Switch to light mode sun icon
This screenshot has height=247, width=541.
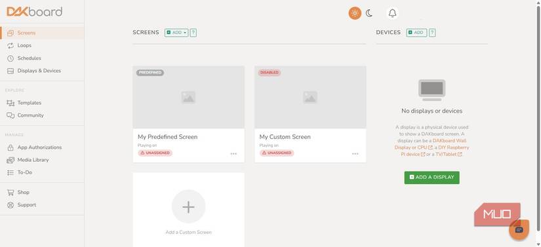pos(355,13)
